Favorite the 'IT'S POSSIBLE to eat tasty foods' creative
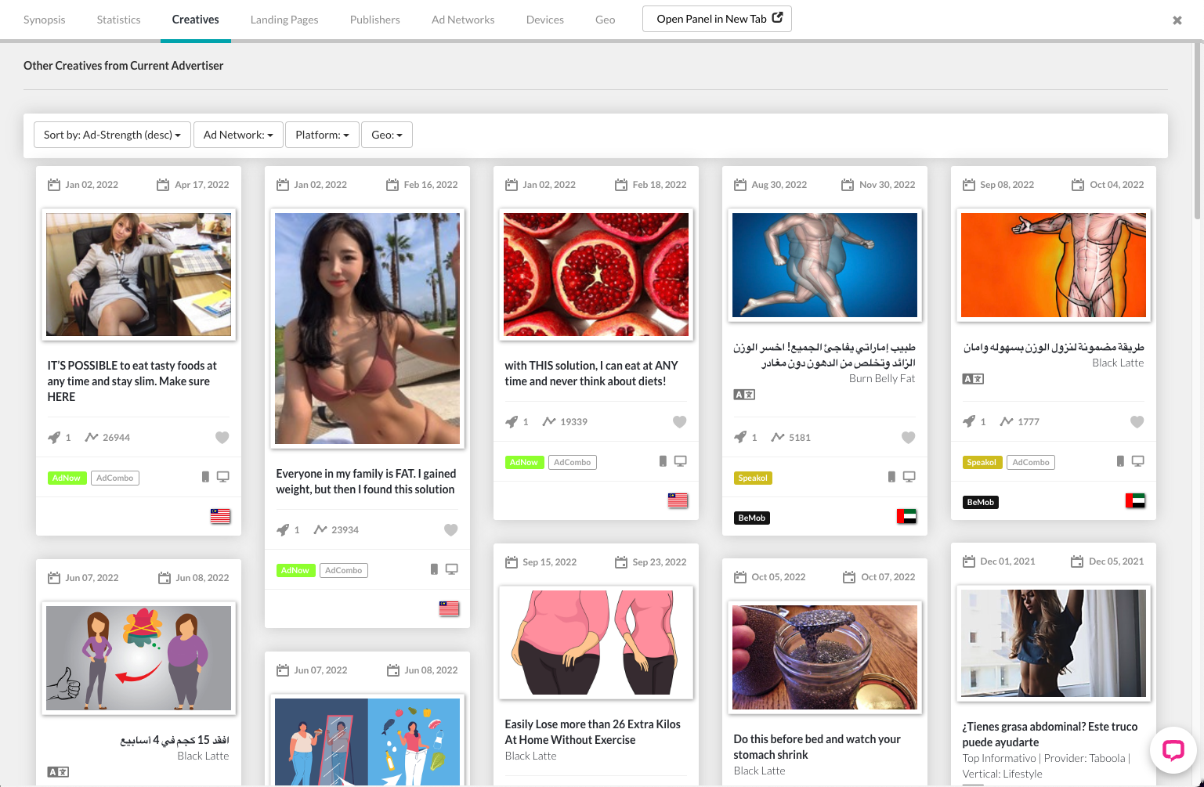1204x787 pixels. 222,437
